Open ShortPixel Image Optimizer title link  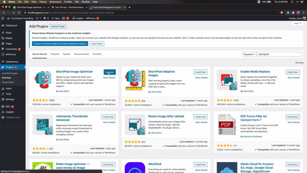pyautogui.click(x=74, y=72)
